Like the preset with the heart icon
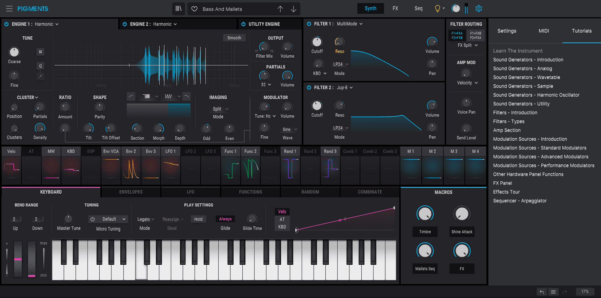Viewport: 601px width, 298px height. coord(195,9)
